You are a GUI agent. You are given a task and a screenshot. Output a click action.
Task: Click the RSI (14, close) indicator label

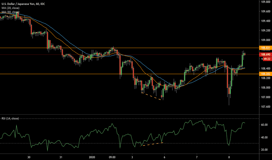(10, 118)
